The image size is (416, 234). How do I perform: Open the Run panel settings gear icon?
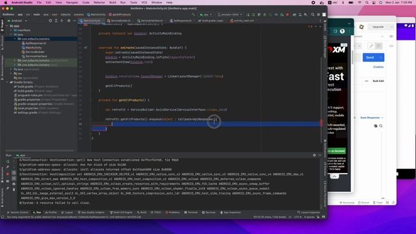pyautogui.click(x=315, y=155)
